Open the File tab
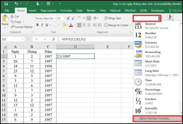Viewport: 183px width, 124px height. pyautogui.click(x=7, y=11)
